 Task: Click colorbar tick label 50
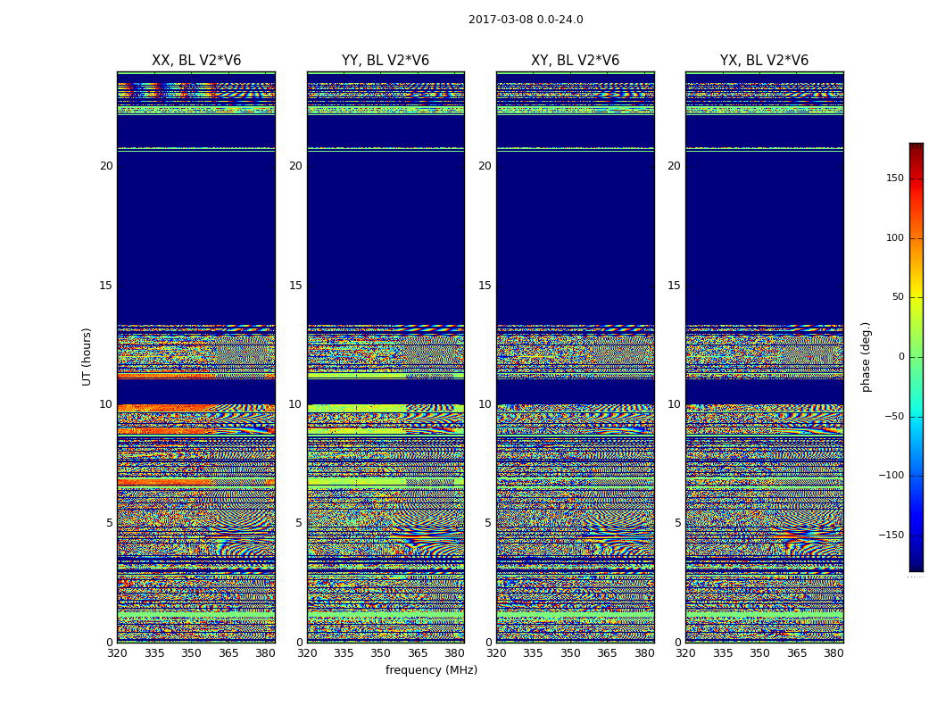pos(898,297)
